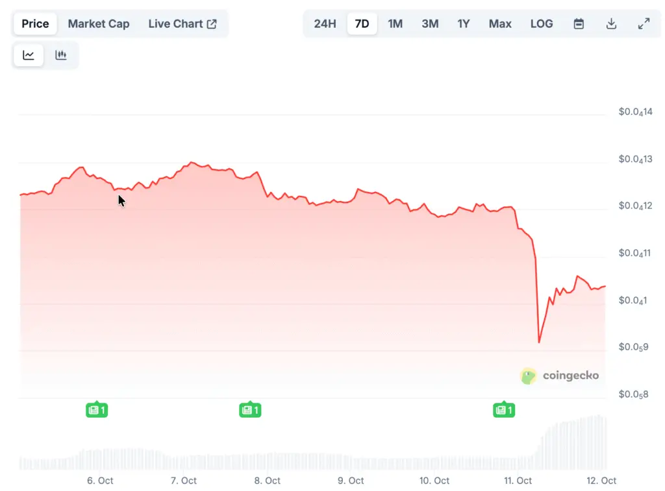The image size is (665, 491).
Task: Expand chart to fullscreen
Action: (644, 24)
